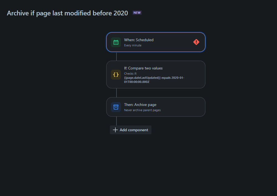Click the equals operator in the condition
Image resolution: width=277 pixels, height=196 pixels.
[x=166, y=78]
